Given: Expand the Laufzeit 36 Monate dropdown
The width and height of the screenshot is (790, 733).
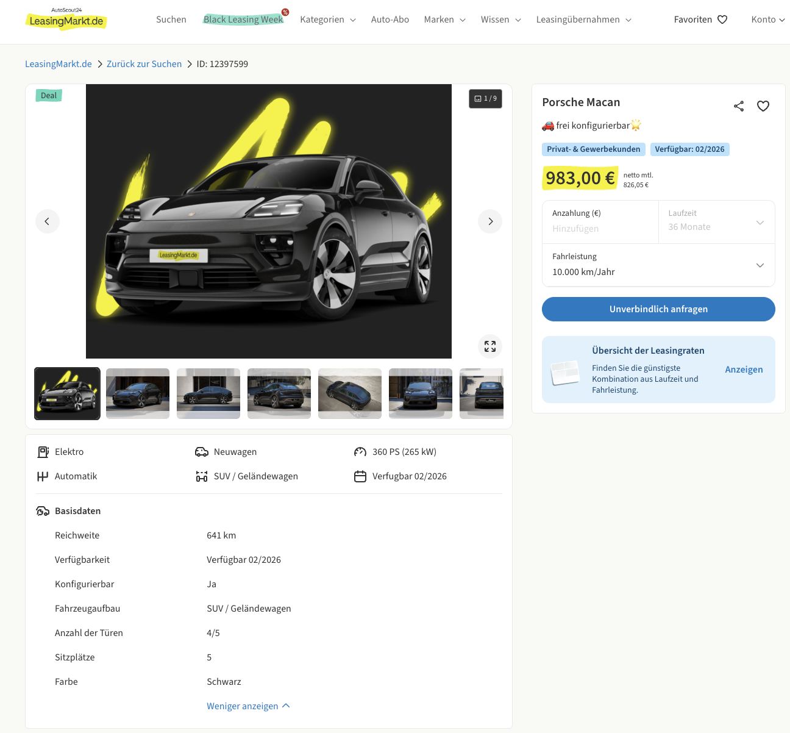Looking at the screenshot, I should (x=716, y=222).
